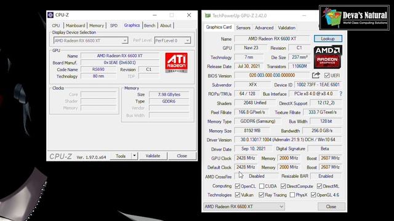Image resolution: width=394 pixels, height=221 pixels.
Task: Switch to the Bench tab
Action: click(x=150, y=26)
